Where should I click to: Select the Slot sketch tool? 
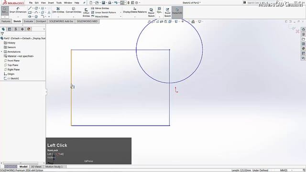click(30, 17)
